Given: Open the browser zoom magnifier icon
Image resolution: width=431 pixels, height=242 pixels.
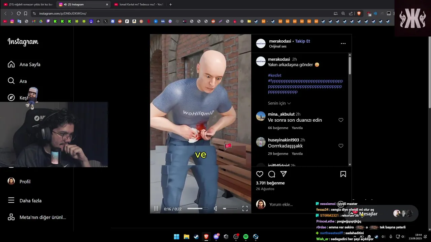Looking at the screenshot, I should [343, 13].
